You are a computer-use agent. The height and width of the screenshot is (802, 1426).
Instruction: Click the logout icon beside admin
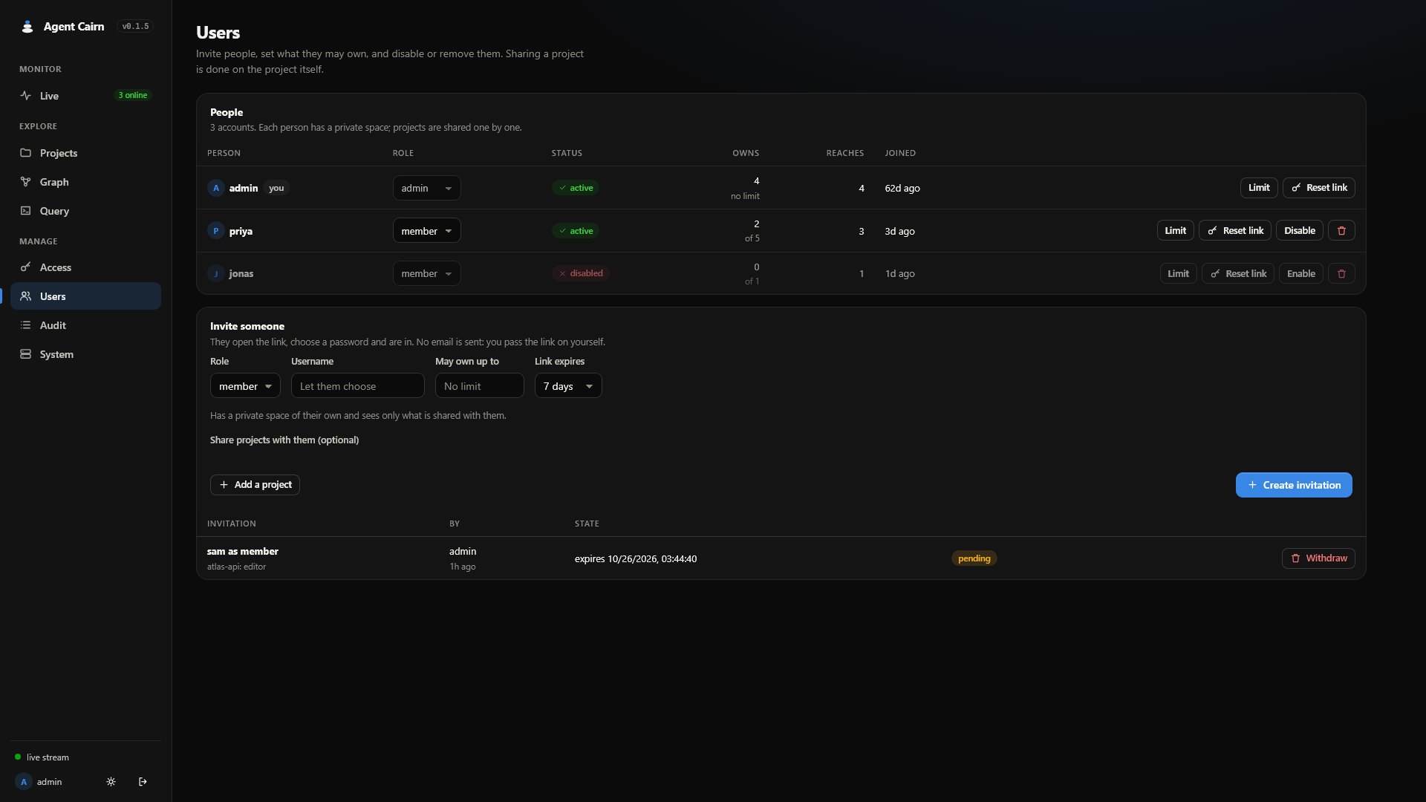coord(143,782)
